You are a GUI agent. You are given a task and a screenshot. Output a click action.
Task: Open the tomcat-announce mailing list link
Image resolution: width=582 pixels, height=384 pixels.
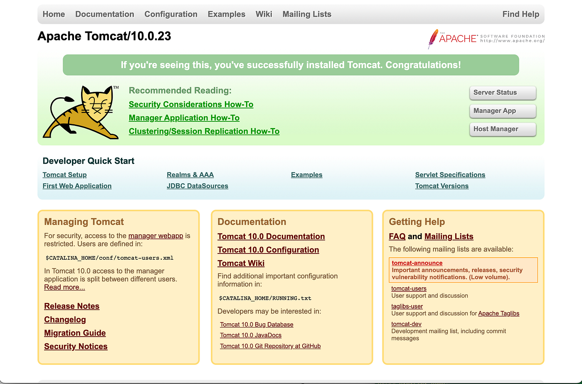tap(417, 263)
